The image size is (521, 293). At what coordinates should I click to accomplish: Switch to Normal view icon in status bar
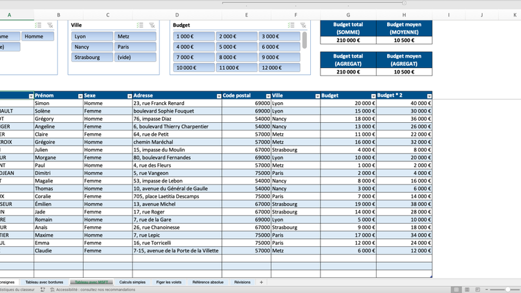pyautogui.click(x=456, y=290)
